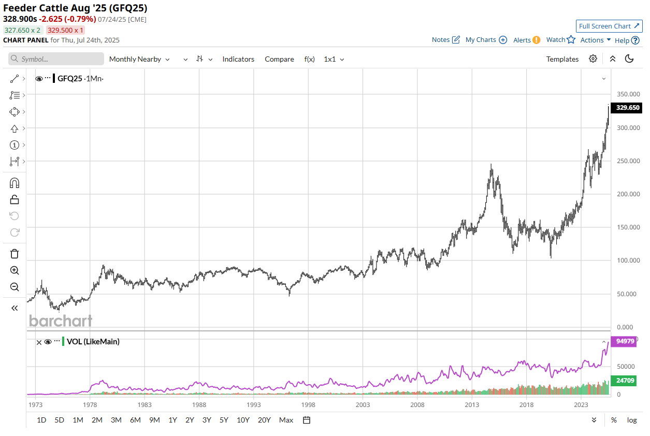The image size is (650, 436).
Task: Select the 5Y time range tab
Action: 224,420
